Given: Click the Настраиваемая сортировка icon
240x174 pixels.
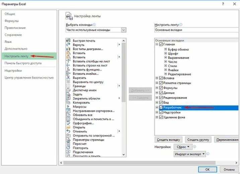Looking at the screenshot, I should coord(68,111).
